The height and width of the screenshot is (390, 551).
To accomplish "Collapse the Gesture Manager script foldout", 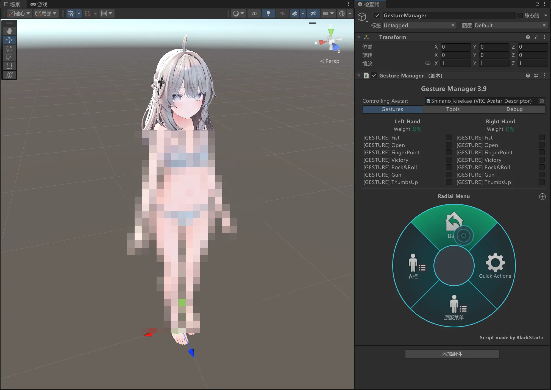I will (359, 76).
